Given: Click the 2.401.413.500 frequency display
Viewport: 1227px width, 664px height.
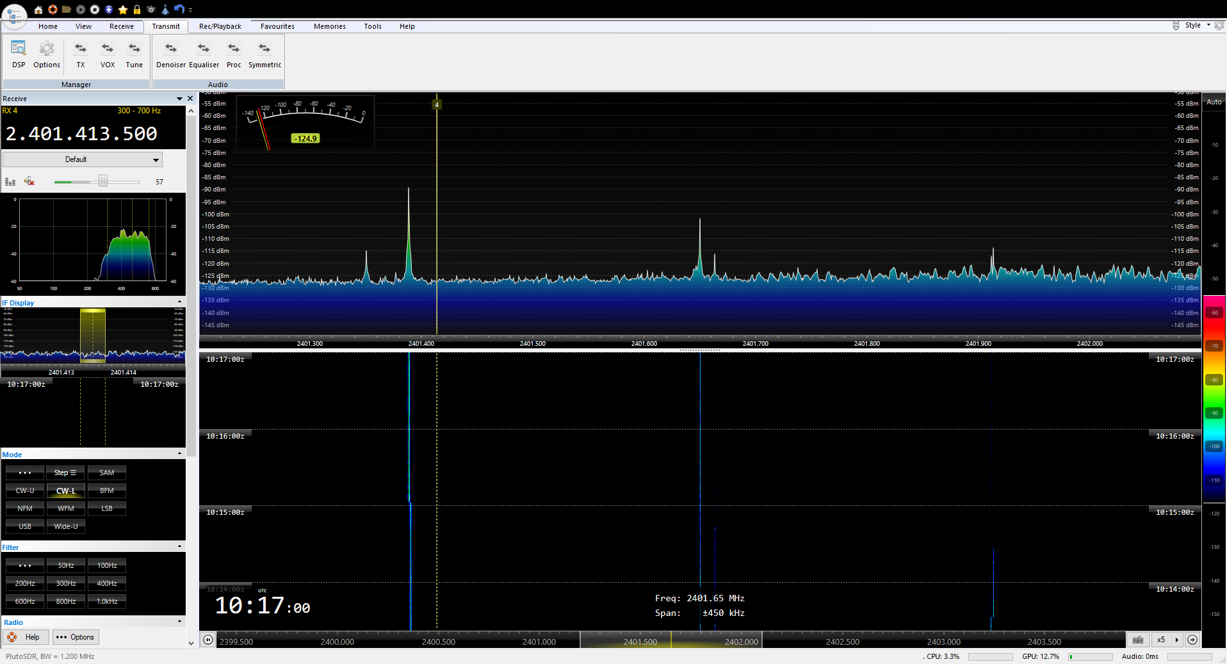Looking at the screenshot, I should (x=82, y=134).
